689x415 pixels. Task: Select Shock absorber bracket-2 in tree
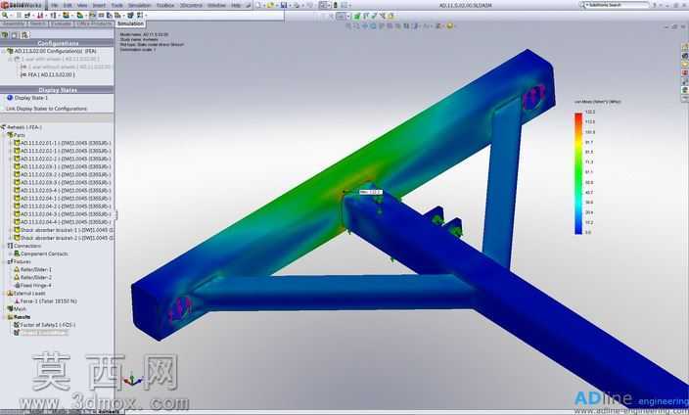[x=64, y=238]
